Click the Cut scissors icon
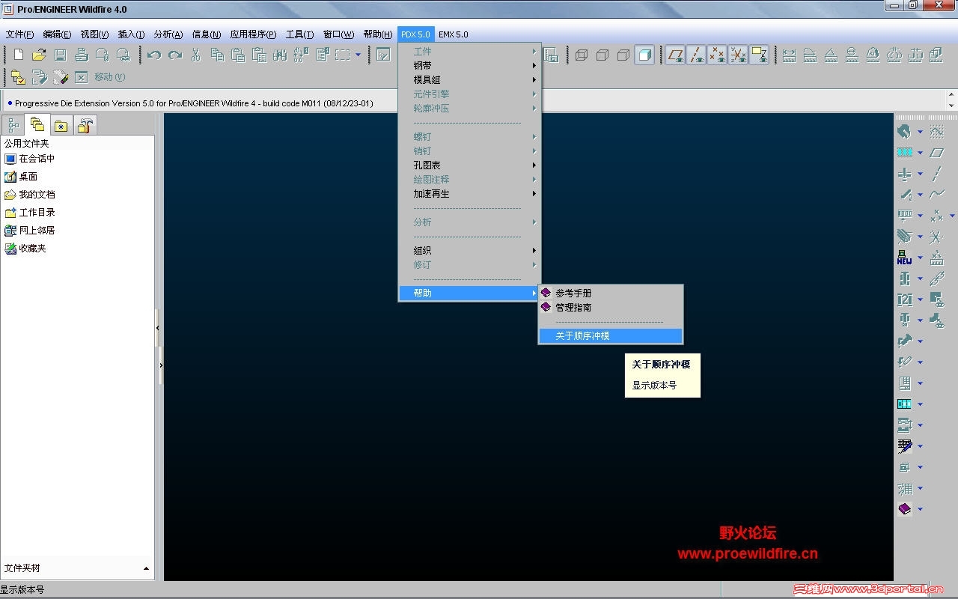 point(196,55)
